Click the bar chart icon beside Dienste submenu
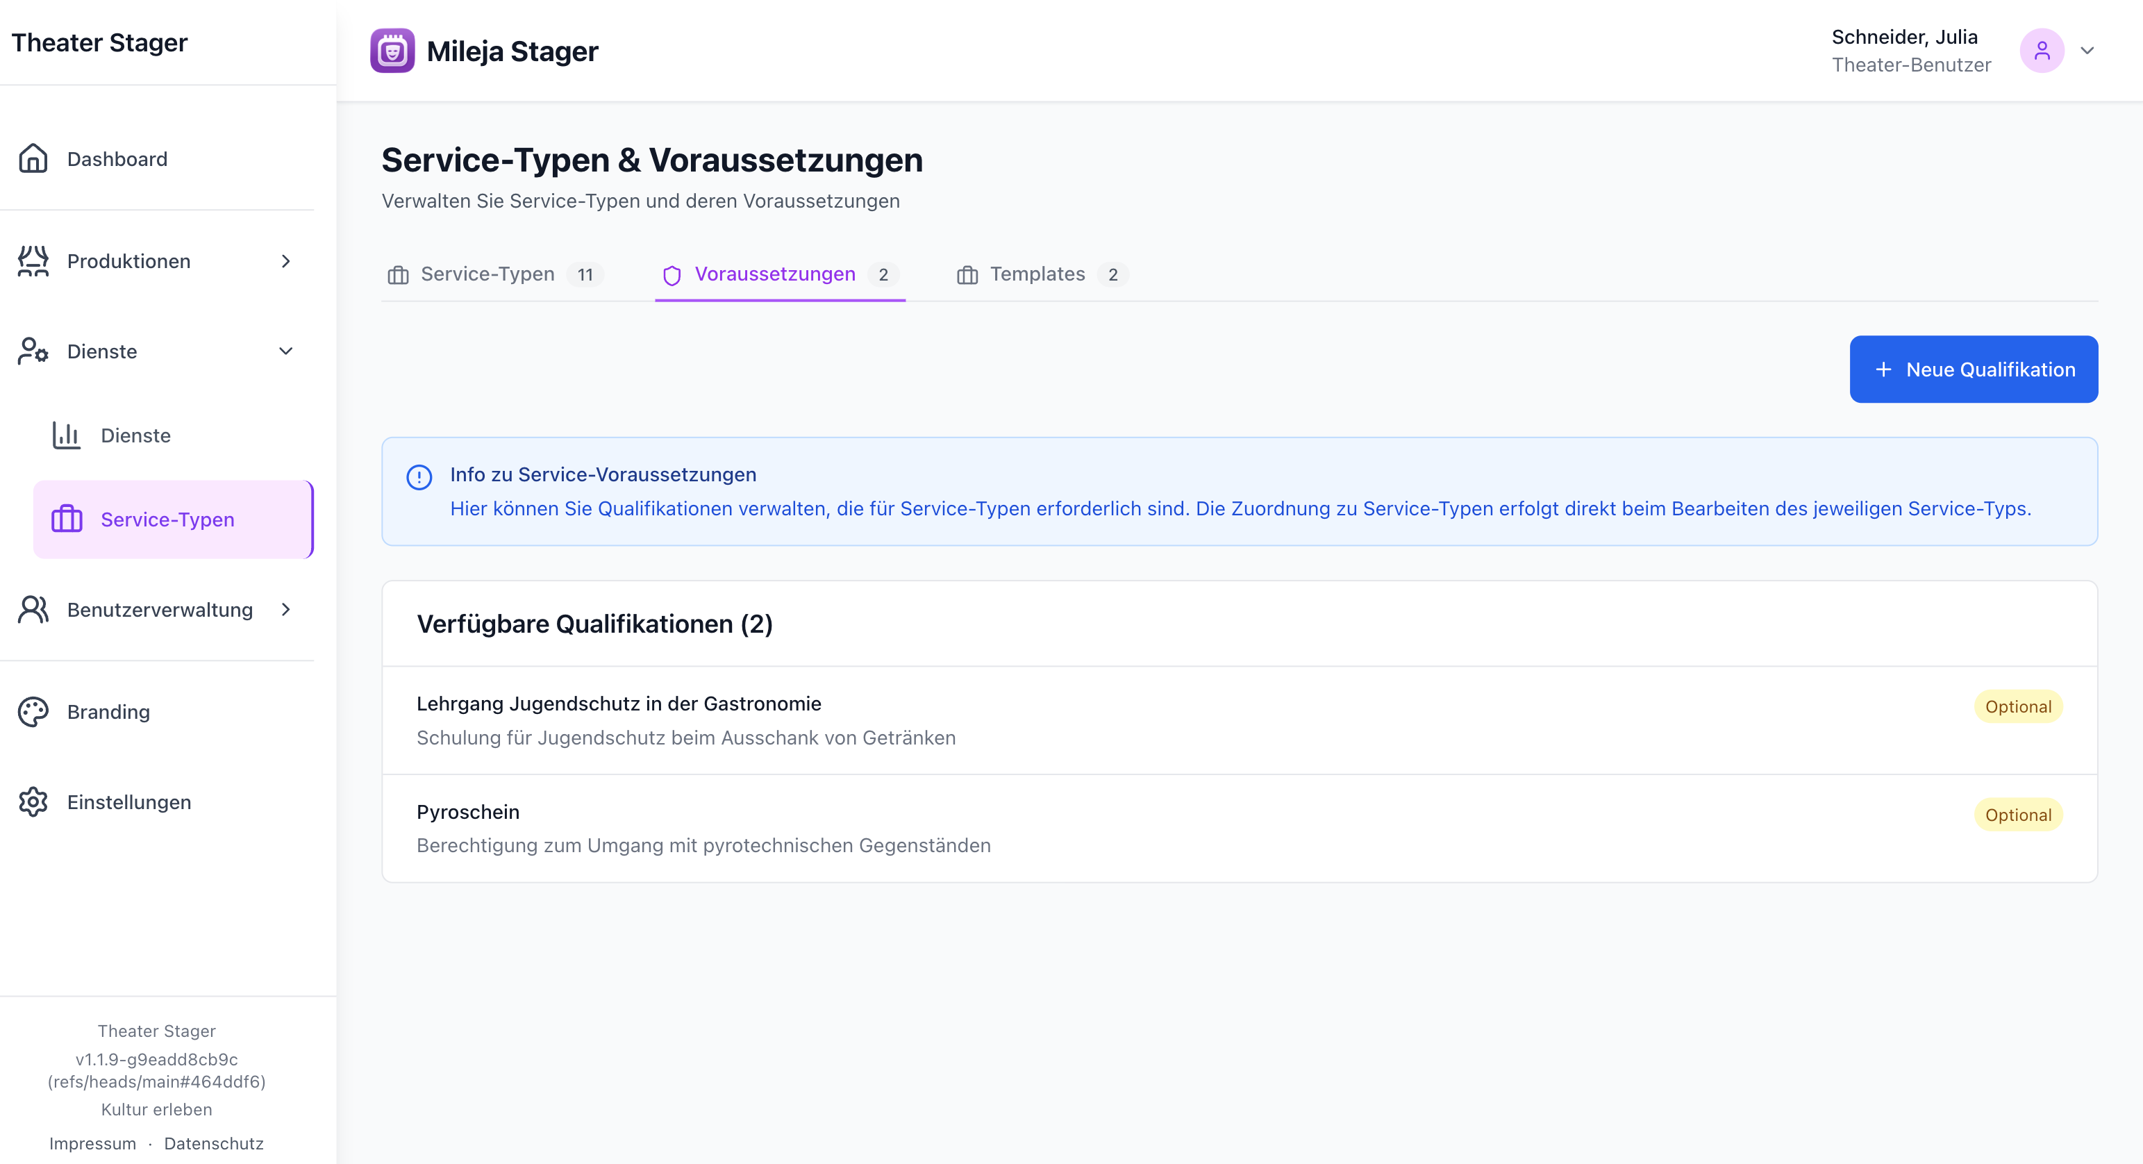Viewport: 2143px width, 1164px height. (x=66, y=434)
